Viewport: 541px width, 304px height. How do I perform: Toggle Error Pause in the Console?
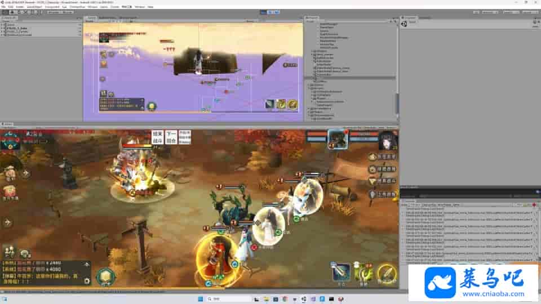[444, 204]
